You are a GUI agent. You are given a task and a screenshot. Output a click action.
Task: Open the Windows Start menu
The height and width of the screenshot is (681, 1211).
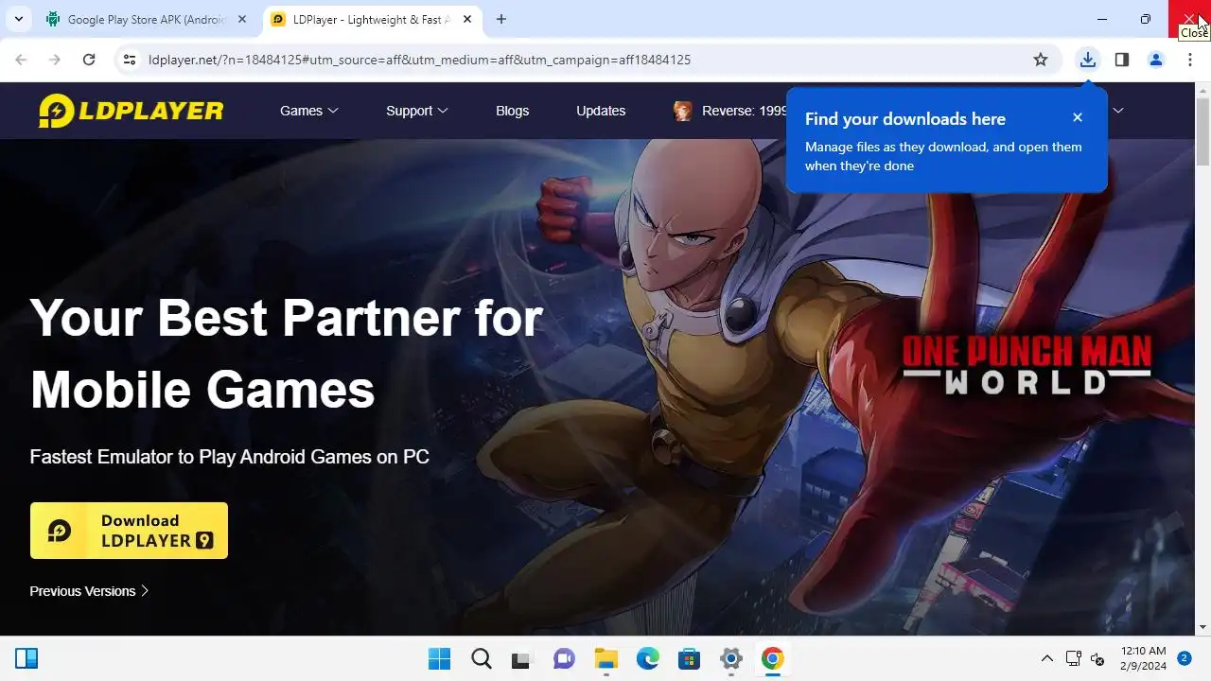pyautogui.click(x=439, y=659)
